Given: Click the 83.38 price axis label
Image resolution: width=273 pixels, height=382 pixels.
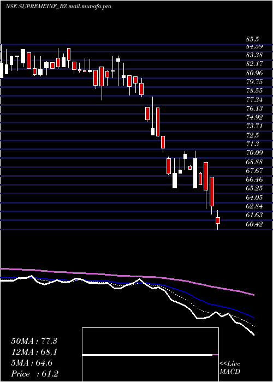Looking at the screenshot, I should click(254, 55).
